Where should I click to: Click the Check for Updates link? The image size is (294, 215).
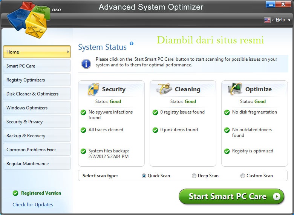[33, 204]
